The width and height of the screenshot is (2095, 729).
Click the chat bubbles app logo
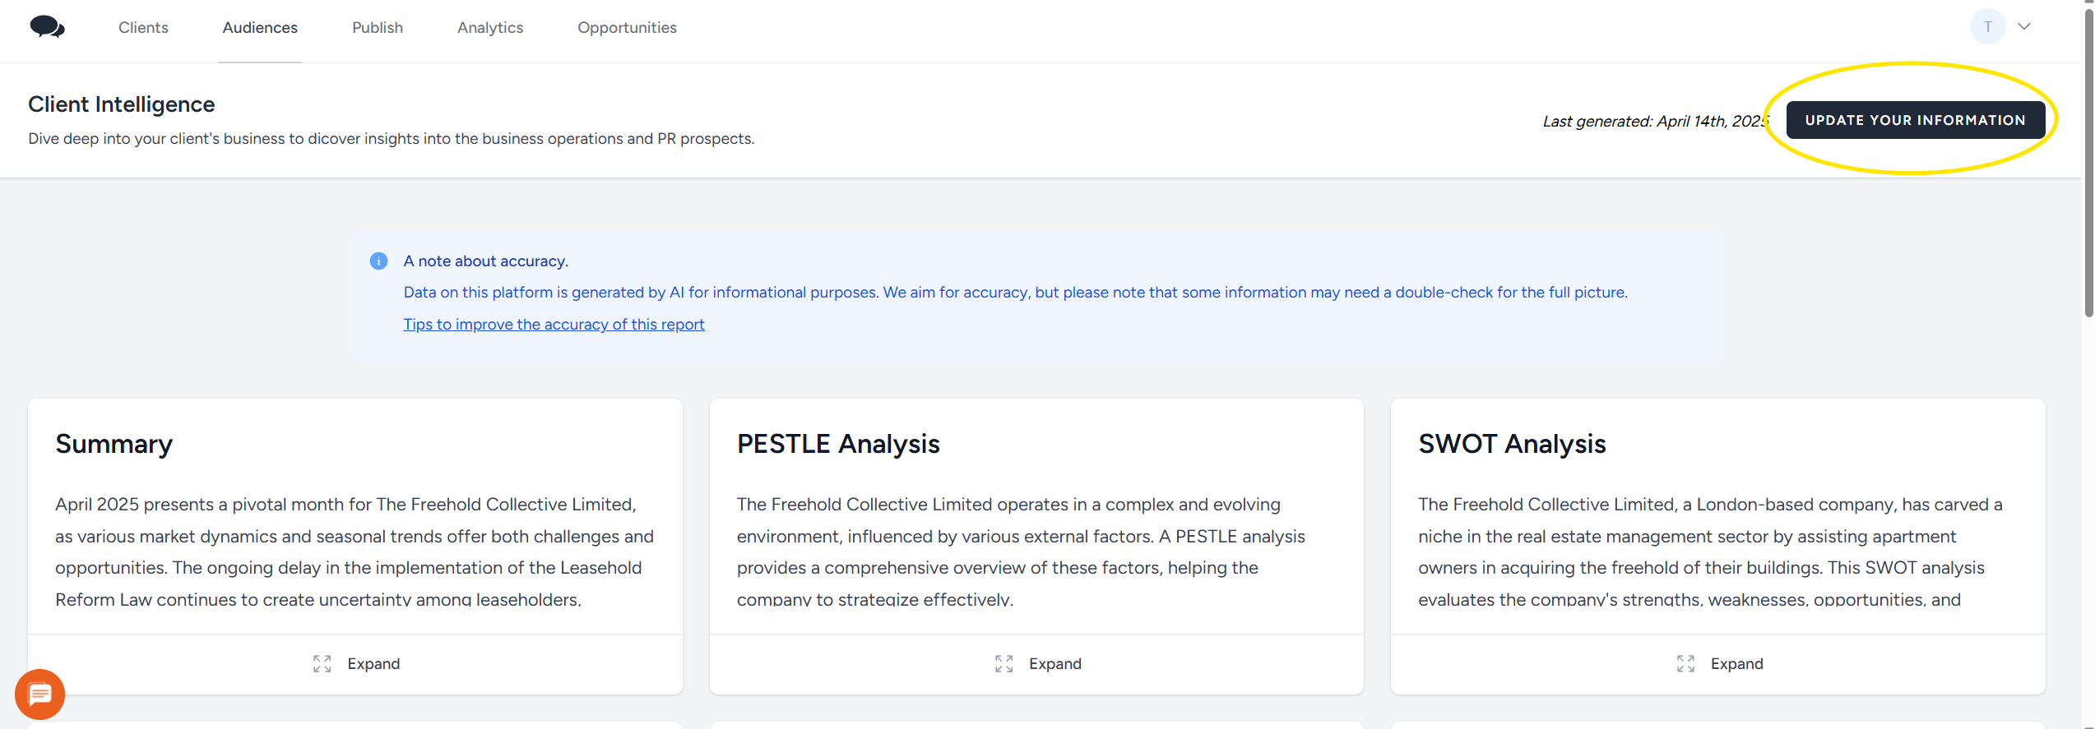[x=47, y=27]
